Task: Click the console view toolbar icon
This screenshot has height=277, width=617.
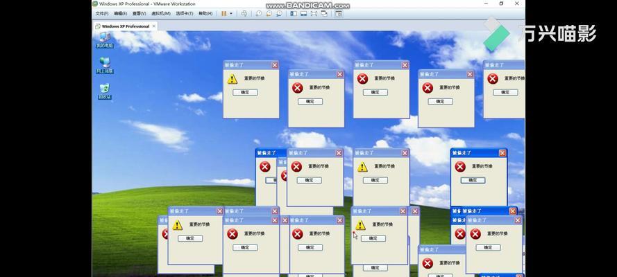Action: click(x=339, y=13)
